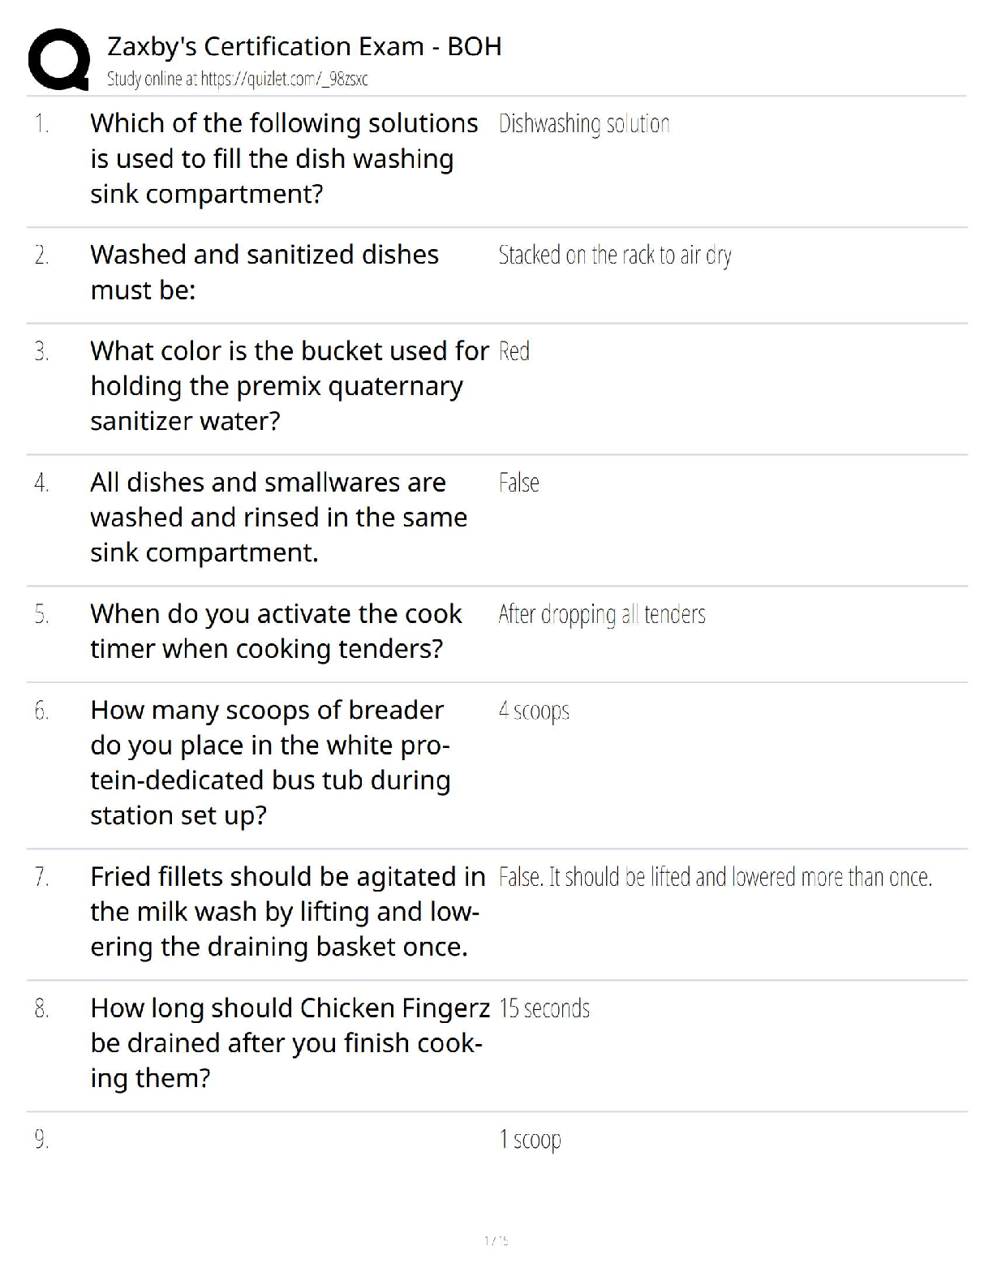The width and height of the screenshot is (993, 1285).
Task: Select question 6 about breader scoops
Action: point(270,762)
